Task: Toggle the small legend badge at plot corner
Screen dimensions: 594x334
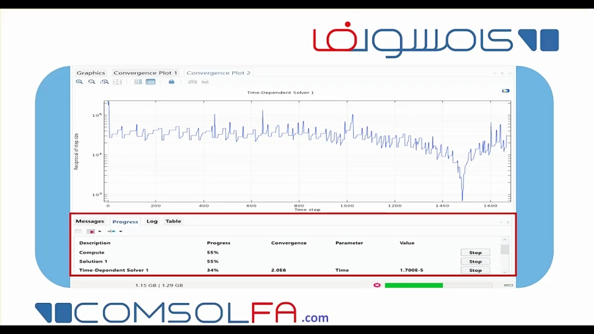Action: 506,91
